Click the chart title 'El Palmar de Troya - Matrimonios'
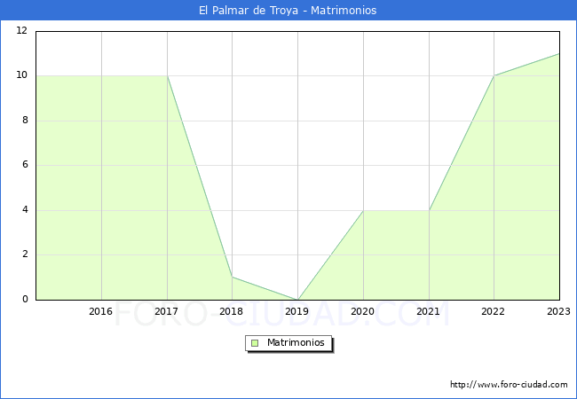577x399 pixels. 288,11
